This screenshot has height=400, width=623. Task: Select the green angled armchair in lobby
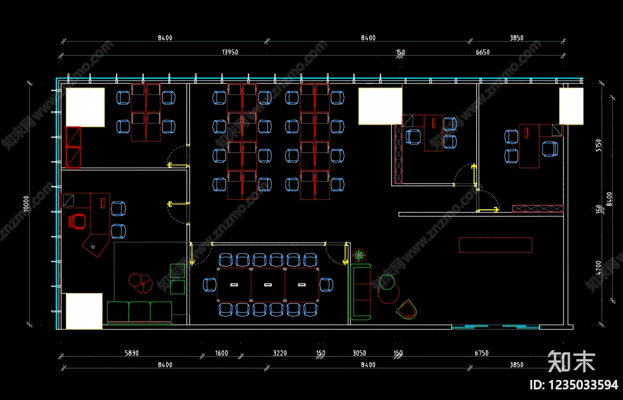pos(407,309)
